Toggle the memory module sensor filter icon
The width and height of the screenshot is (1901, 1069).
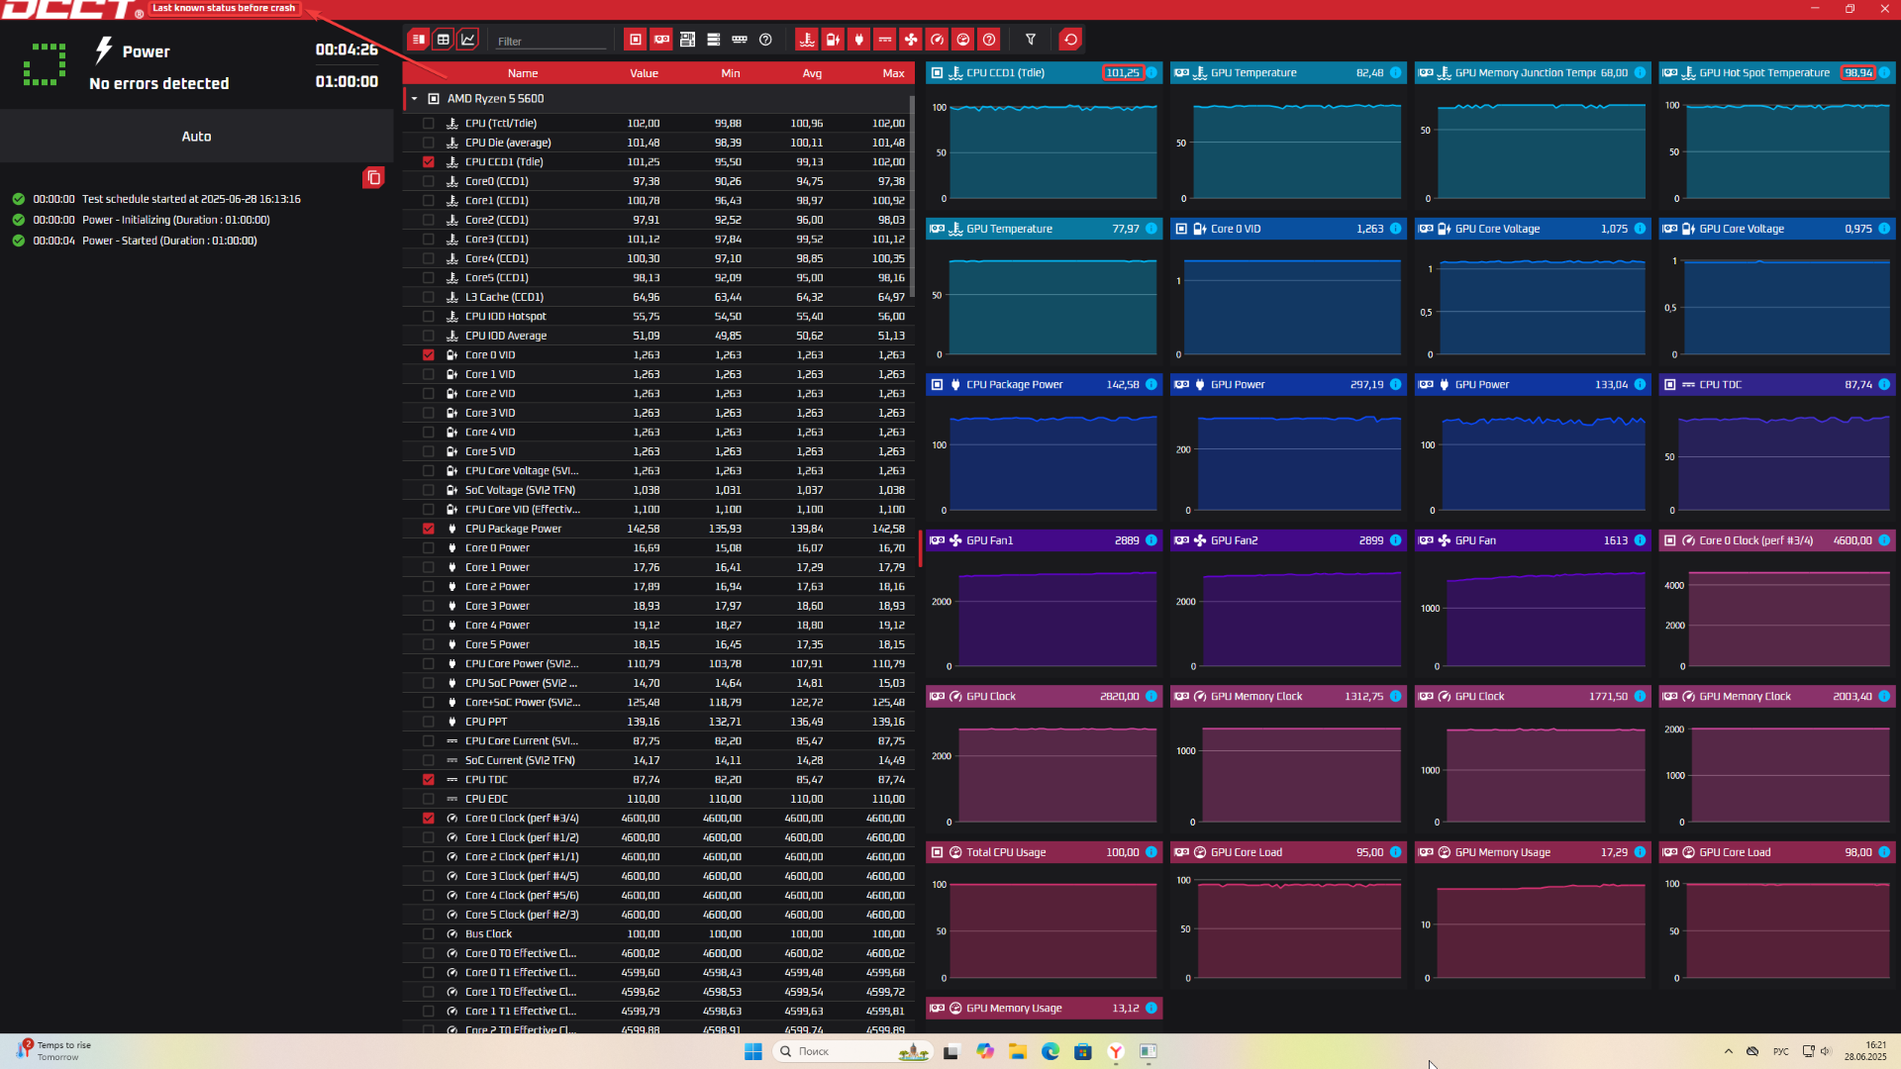(x=740, y=40)
